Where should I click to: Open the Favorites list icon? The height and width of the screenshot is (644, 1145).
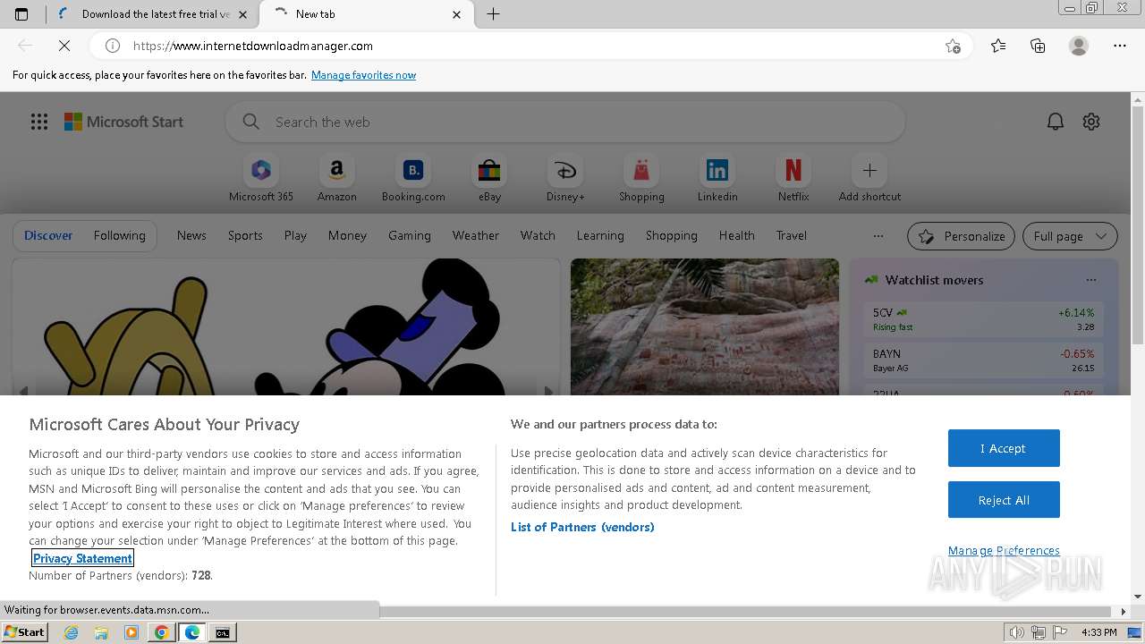[998, 46]
